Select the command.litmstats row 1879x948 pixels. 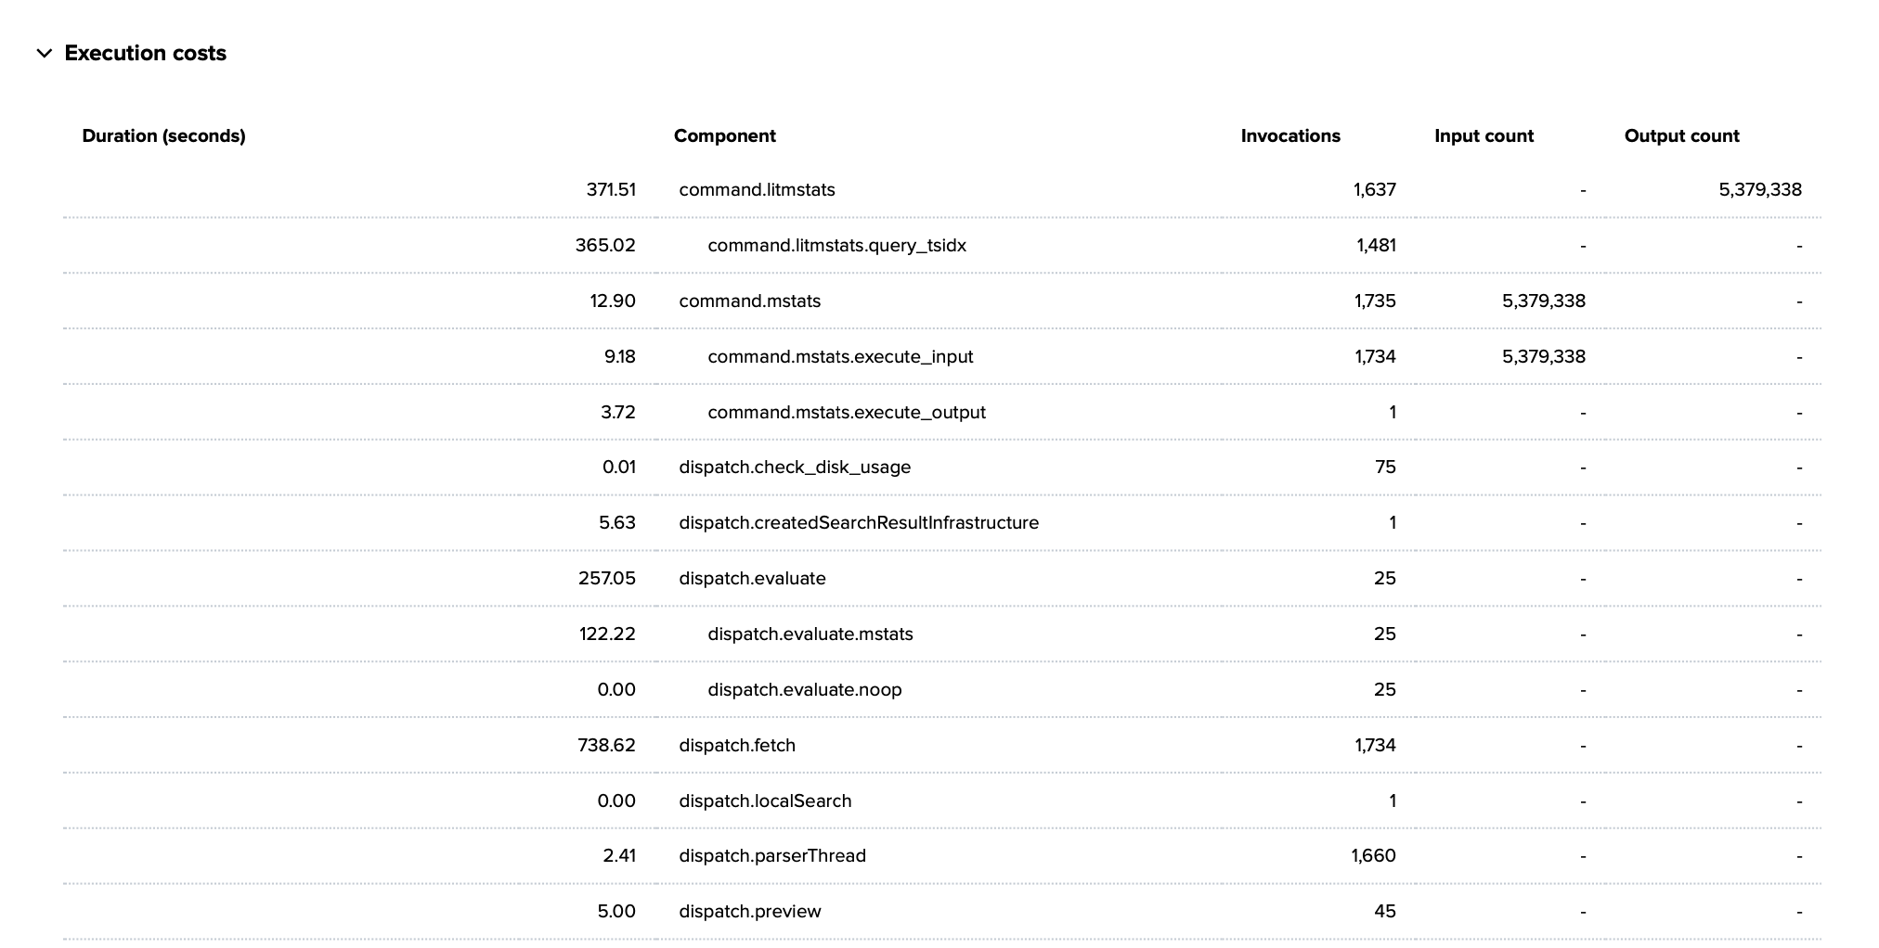[757, 190]
